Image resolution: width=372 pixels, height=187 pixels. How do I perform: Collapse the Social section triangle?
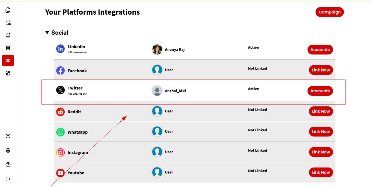(x=47, y=33)
